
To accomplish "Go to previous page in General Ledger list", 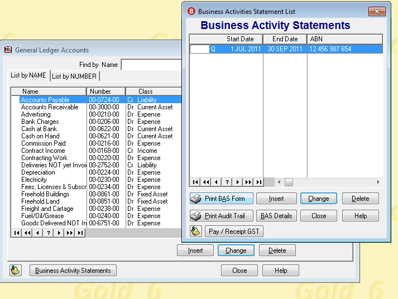I will tap(27, 233).
